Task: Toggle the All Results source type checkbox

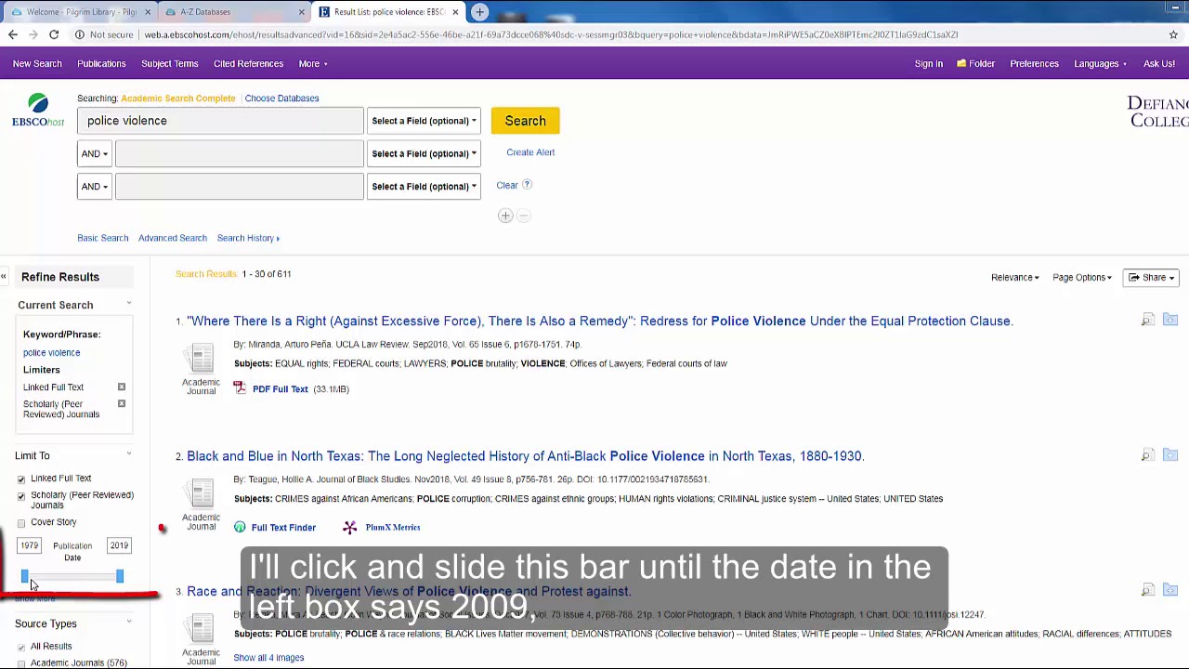Action: tap(21, 647)
